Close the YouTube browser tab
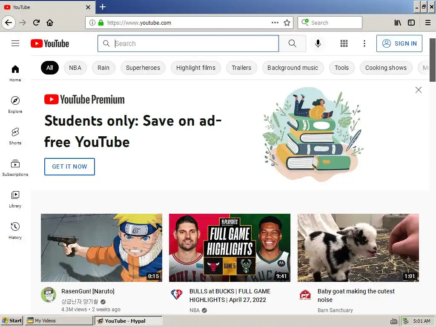The height and width of the screenshot is (327, 436). pyautogui.click(x=88, y=7)
